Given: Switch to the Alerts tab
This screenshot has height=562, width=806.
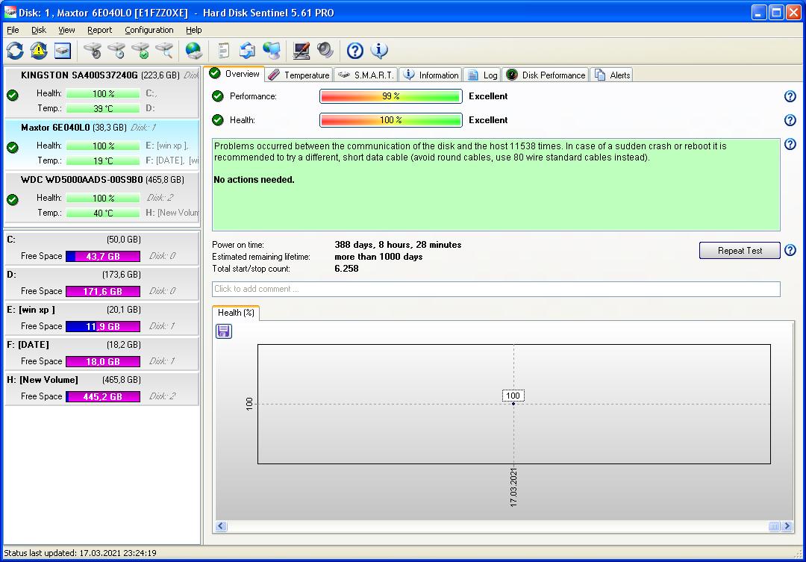Looking at the screenshot, I should tap(611, 75).
